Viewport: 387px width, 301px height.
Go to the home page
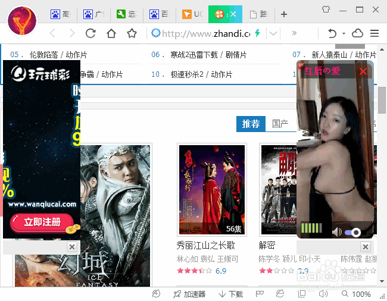point(111,33)
